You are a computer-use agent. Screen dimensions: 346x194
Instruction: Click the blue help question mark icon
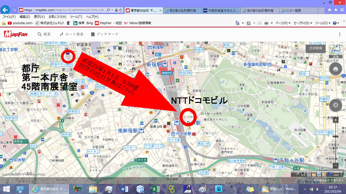[x=335, y=23]
